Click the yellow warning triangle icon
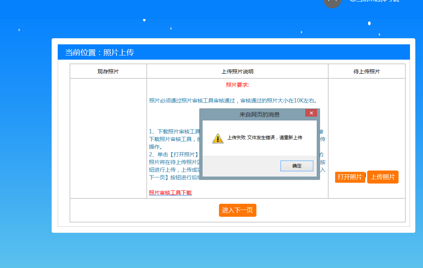The height and width of the screenshot is (268, 423). click(x=218, y=138)
